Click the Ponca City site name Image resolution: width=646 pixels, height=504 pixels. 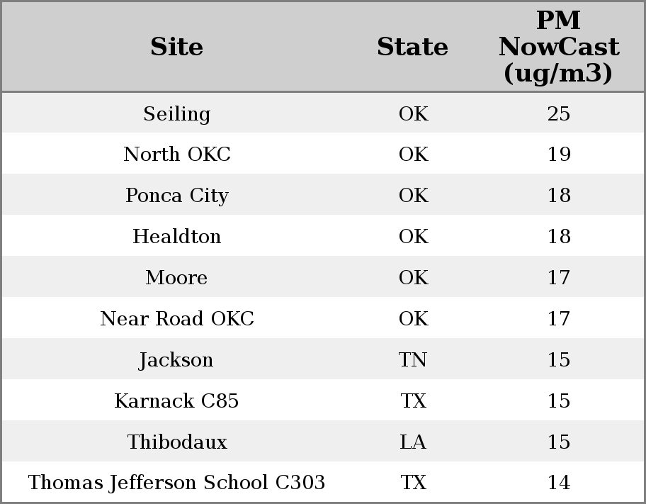point(176,196)
